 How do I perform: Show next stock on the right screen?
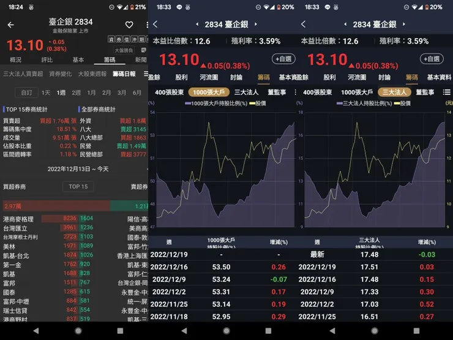click(404, 25)
